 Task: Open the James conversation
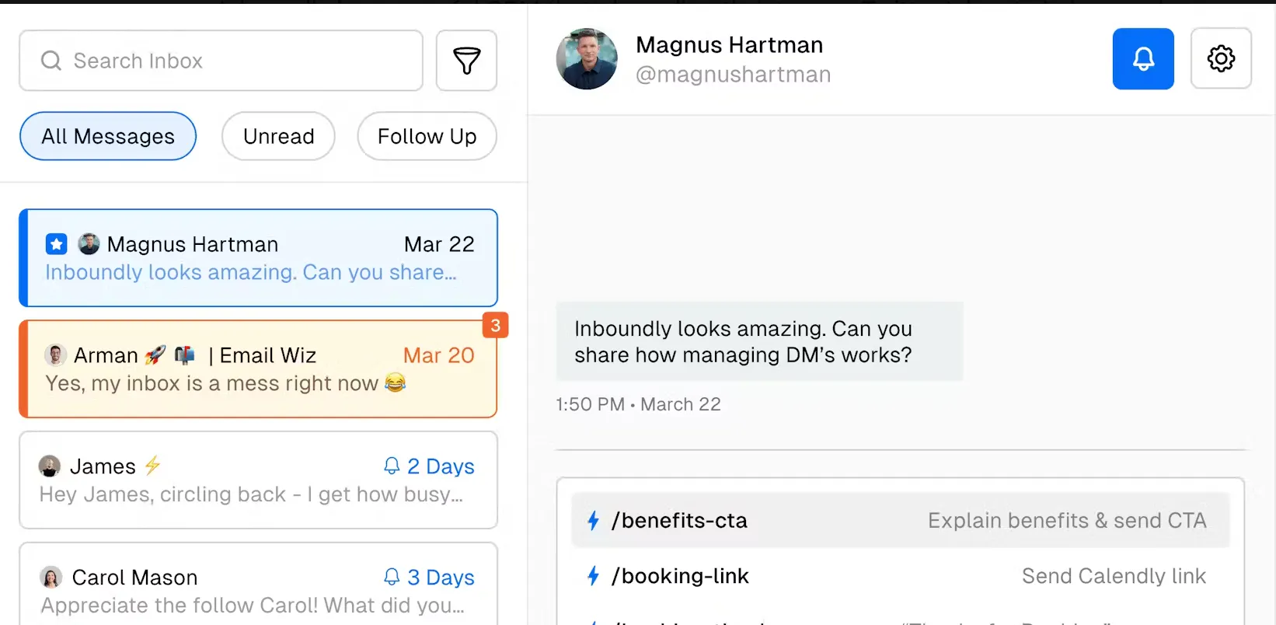258,480
